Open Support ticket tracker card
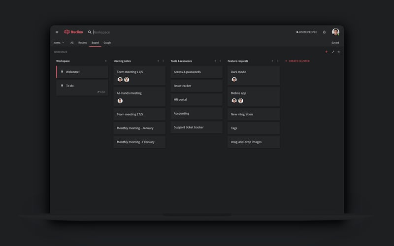394x246 pixels. 197,127
